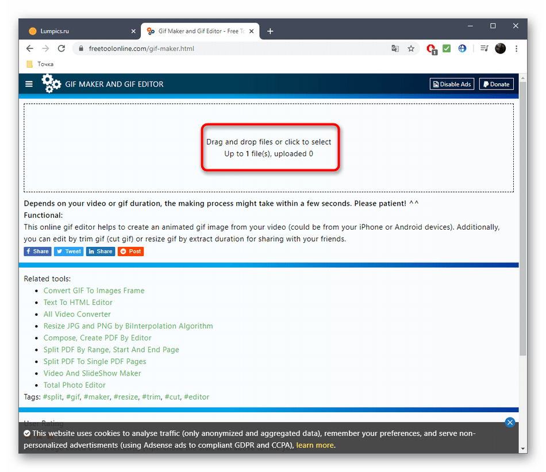Open the green checkmark extension icon
Viewport: 546px width, 472px height.
pos(447,49)
